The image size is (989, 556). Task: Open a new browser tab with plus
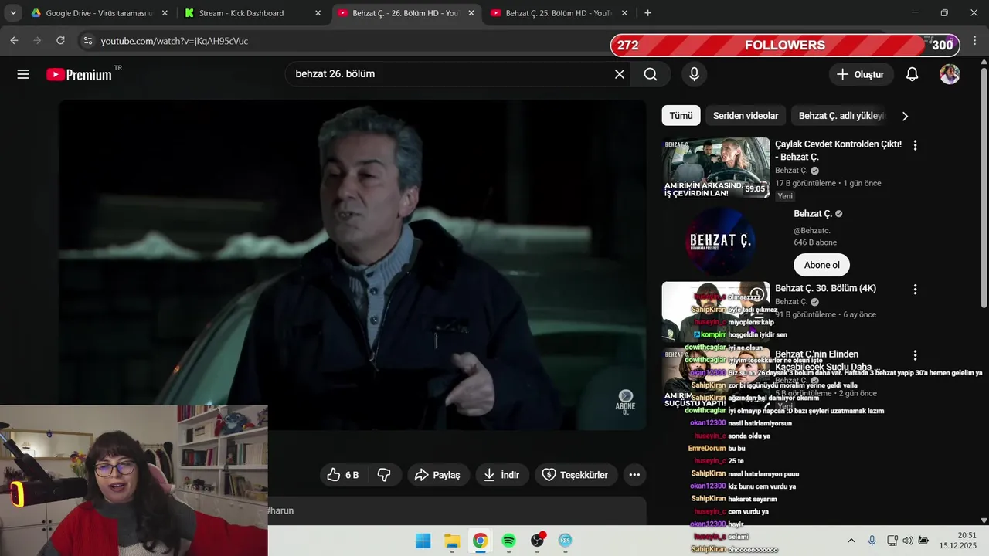click(x=647, y=13)
